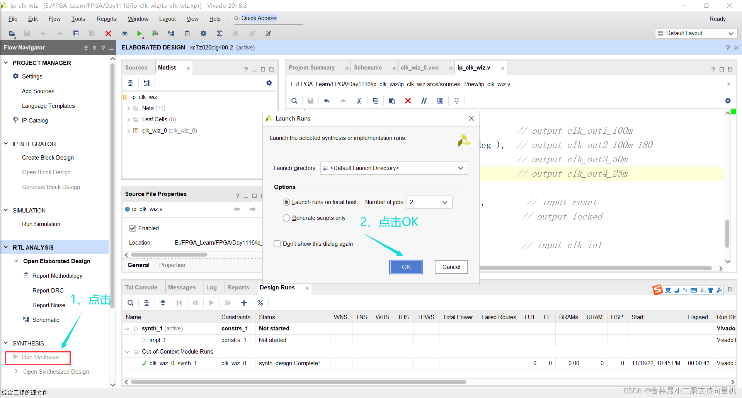742x398 pixels.
Task: Click the binoculars find icon in main toolbar
Action: click(124, 34)
